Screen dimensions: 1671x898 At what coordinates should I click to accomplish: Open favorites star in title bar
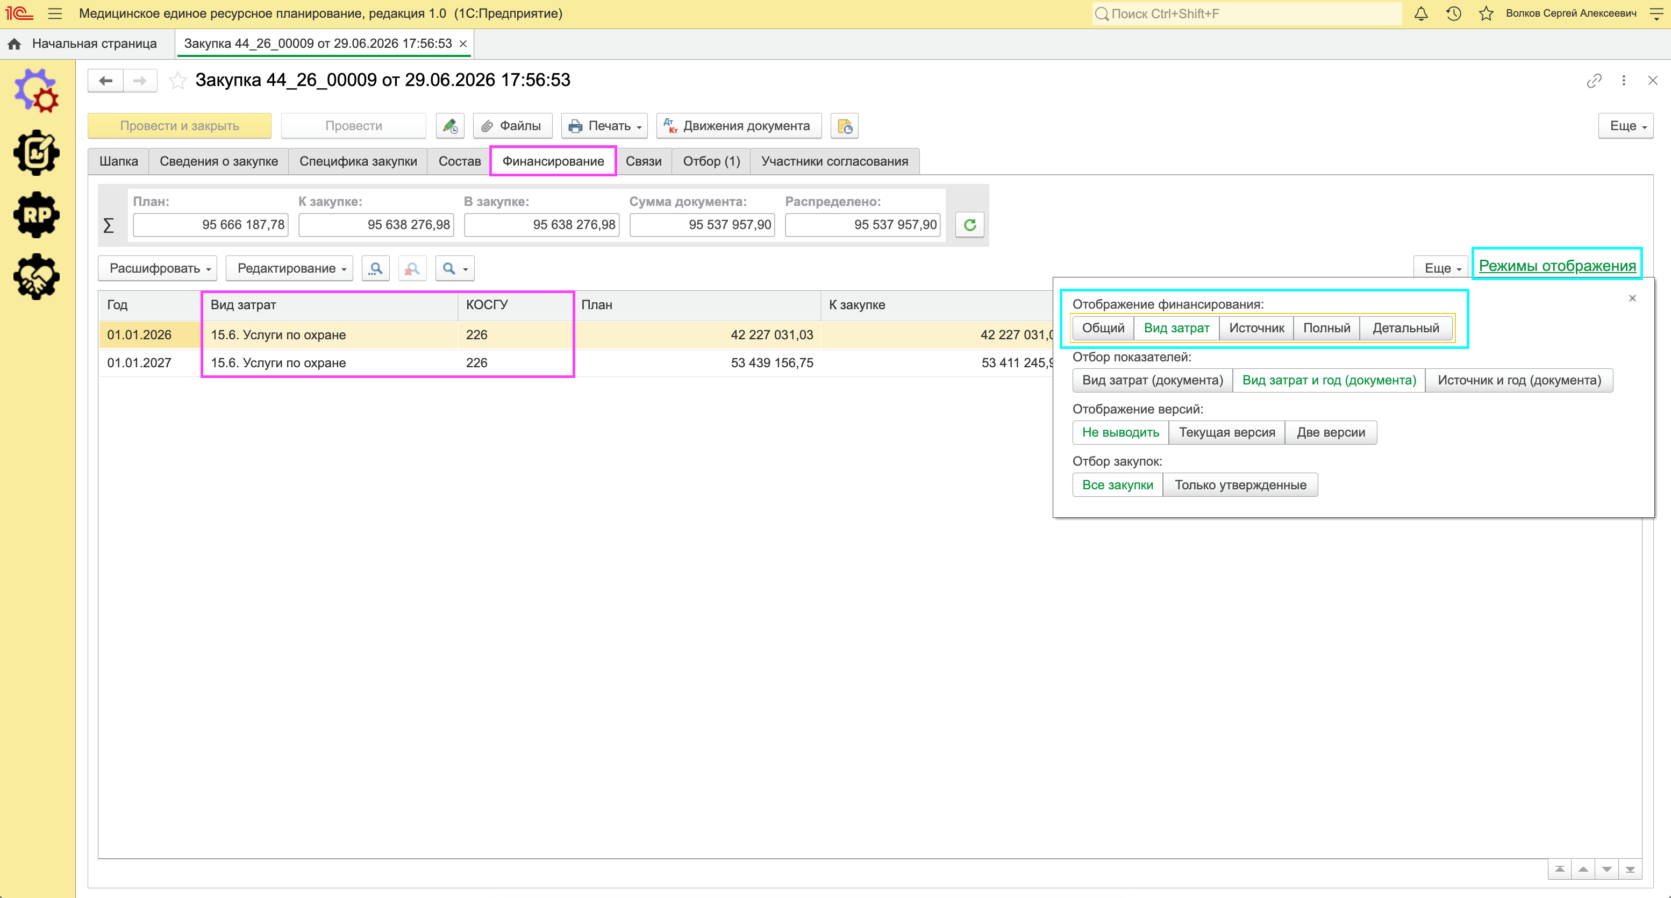(x=1486, y=13)
